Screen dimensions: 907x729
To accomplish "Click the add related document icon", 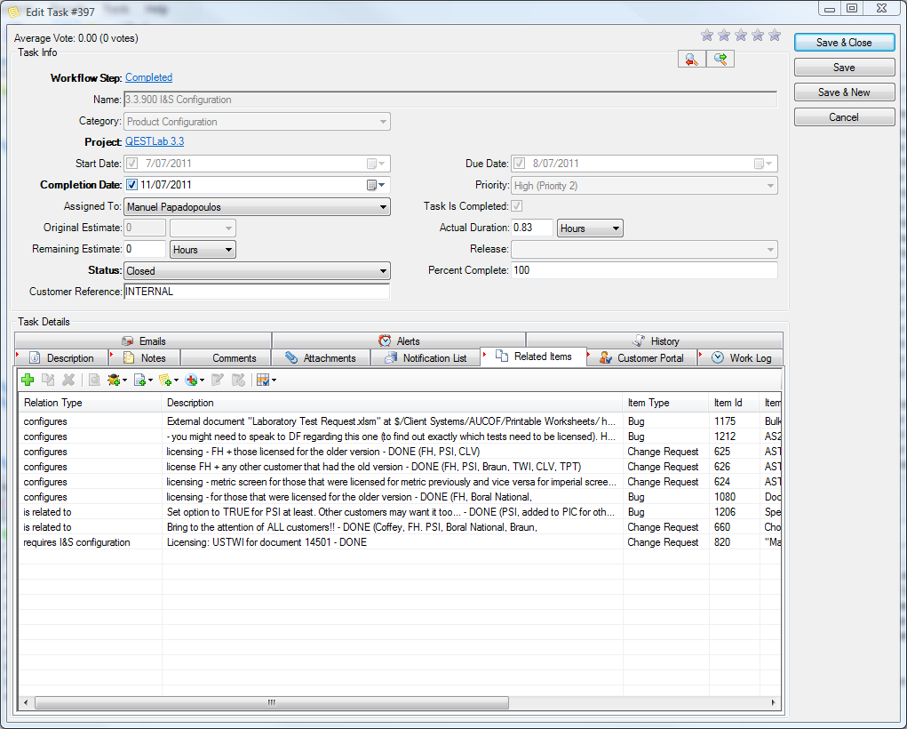I will (x=139, y=380).
